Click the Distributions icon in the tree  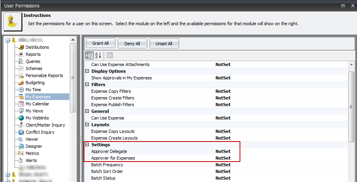tap(21, 47)
